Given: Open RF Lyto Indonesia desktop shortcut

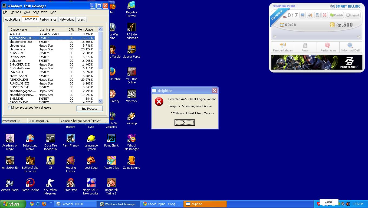Looking at the screenshot, I should coord(132,31).
